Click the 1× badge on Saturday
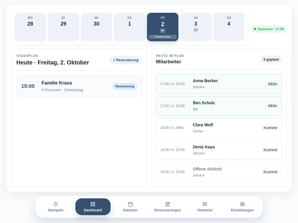This screenshot has width=298, height=223. (196, 30)
